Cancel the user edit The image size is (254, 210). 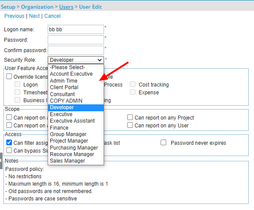coord(52,16)
